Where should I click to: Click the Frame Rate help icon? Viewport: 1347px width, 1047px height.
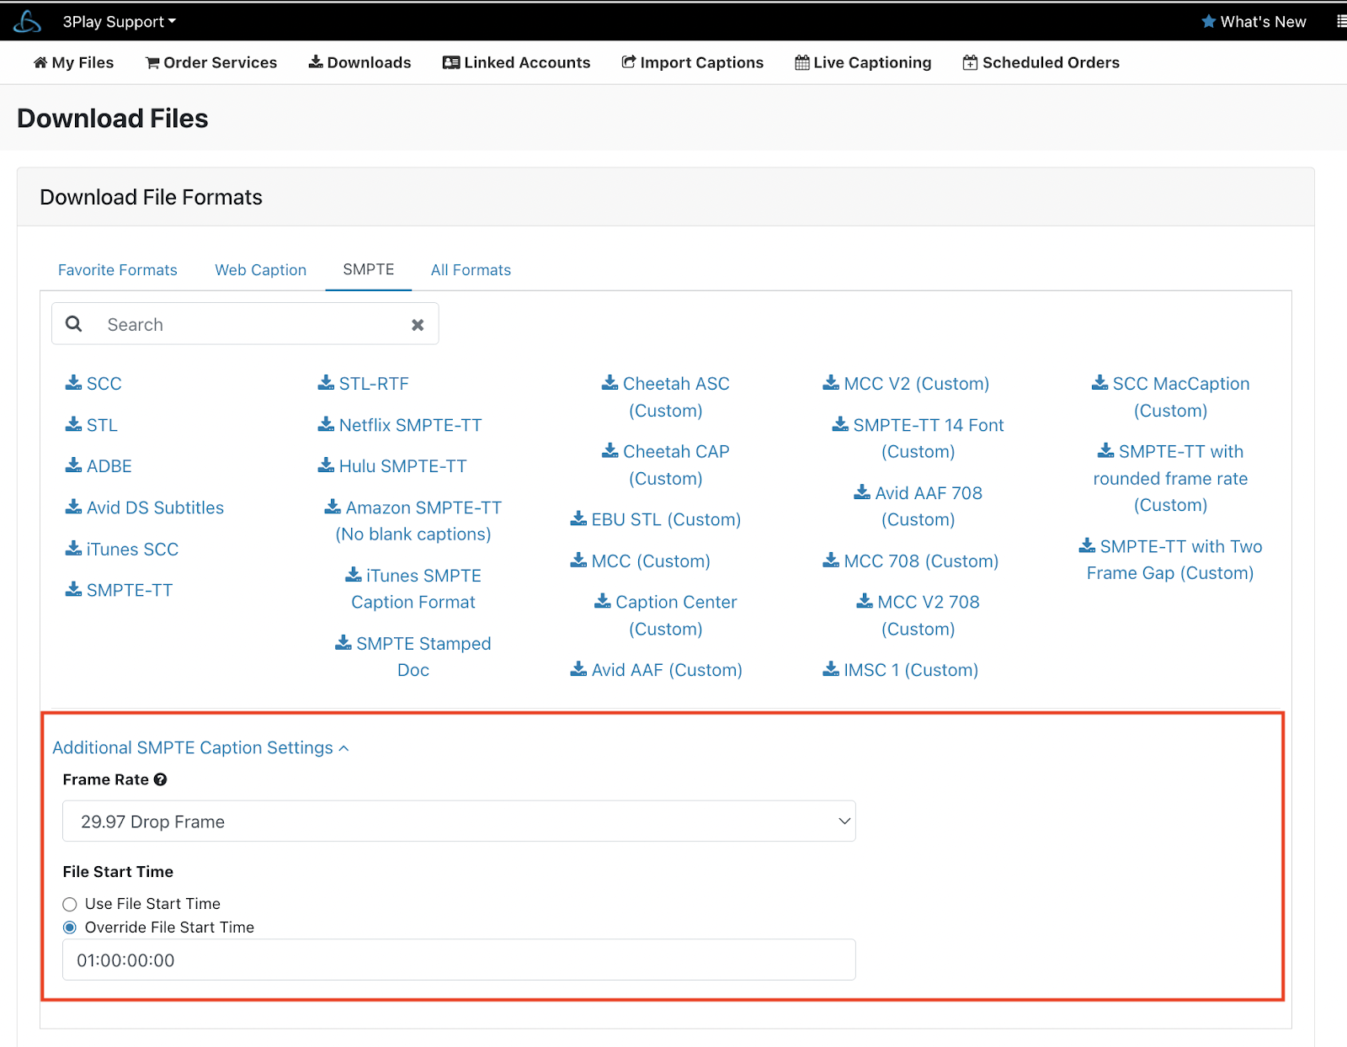coord(160,780)
